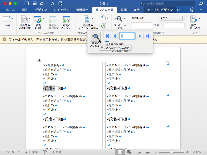The height and width of the screenshot is (155, 207).
Task: Click 宛先の検索 button
Action: click(114, 44)
